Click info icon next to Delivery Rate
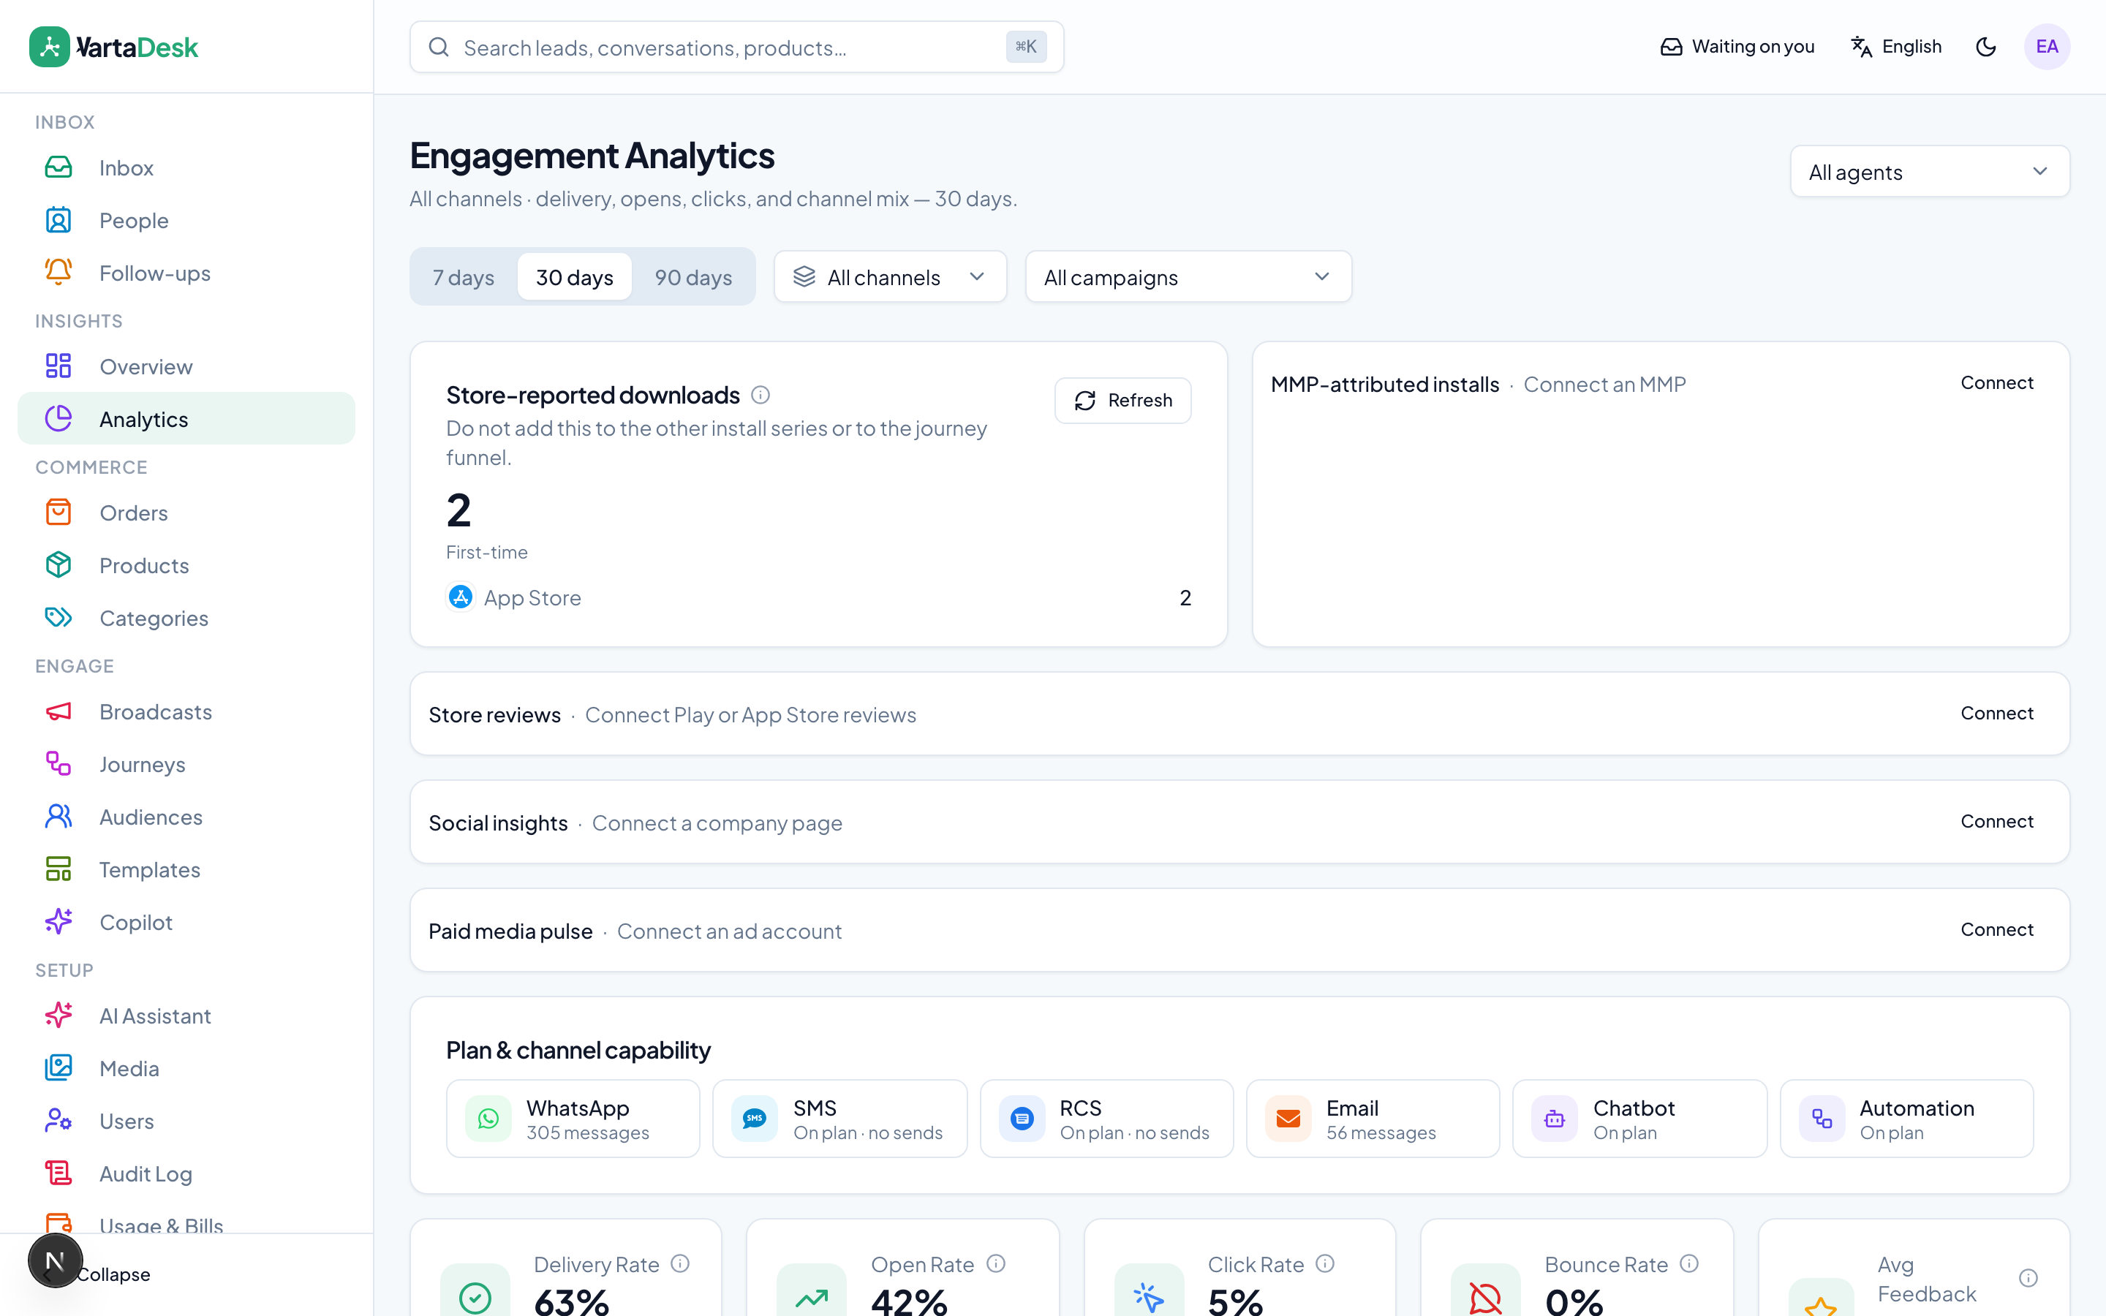 point(681,1264)
